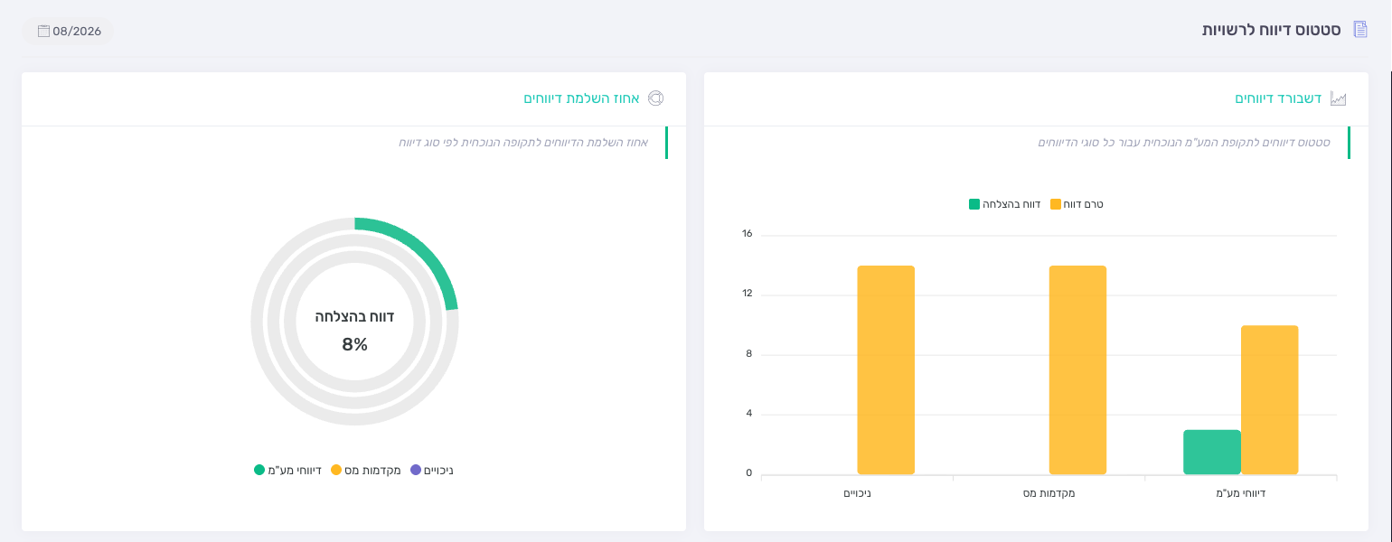Click the "דיווחי מע"מ" label on the bar chart x-axis

[1241, 493]
